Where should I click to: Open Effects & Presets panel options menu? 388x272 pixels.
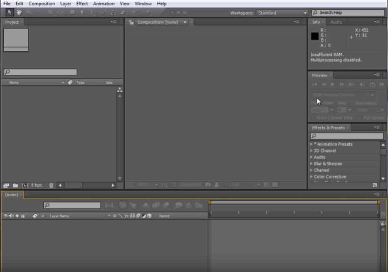pyautogui.click(x=377, y=127)
